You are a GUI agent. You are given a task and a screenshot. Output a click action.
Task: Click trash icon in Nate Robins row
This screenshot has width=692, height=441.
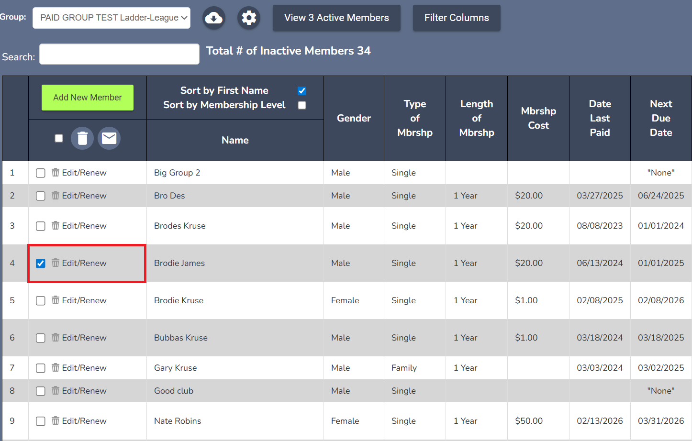(56, 420)
